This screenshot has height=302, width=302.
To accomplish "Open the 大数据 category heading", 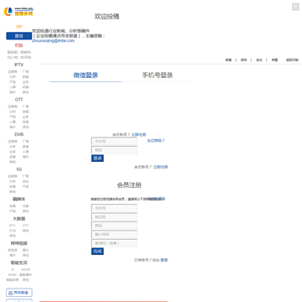I will point(19,219).
